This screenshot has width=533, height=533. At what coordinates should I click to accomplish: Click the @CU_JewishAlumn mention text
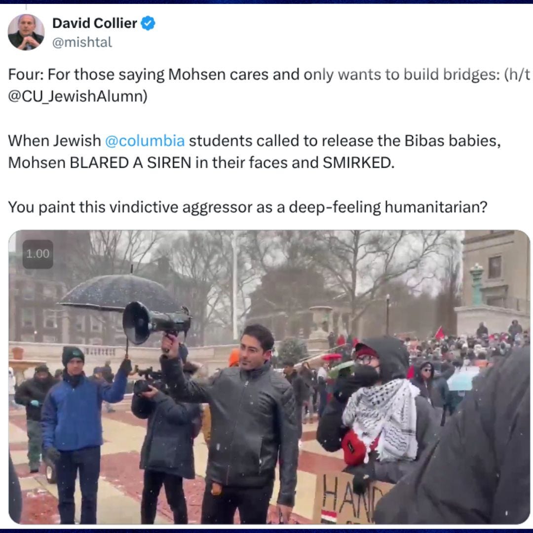tap(78, 96)
